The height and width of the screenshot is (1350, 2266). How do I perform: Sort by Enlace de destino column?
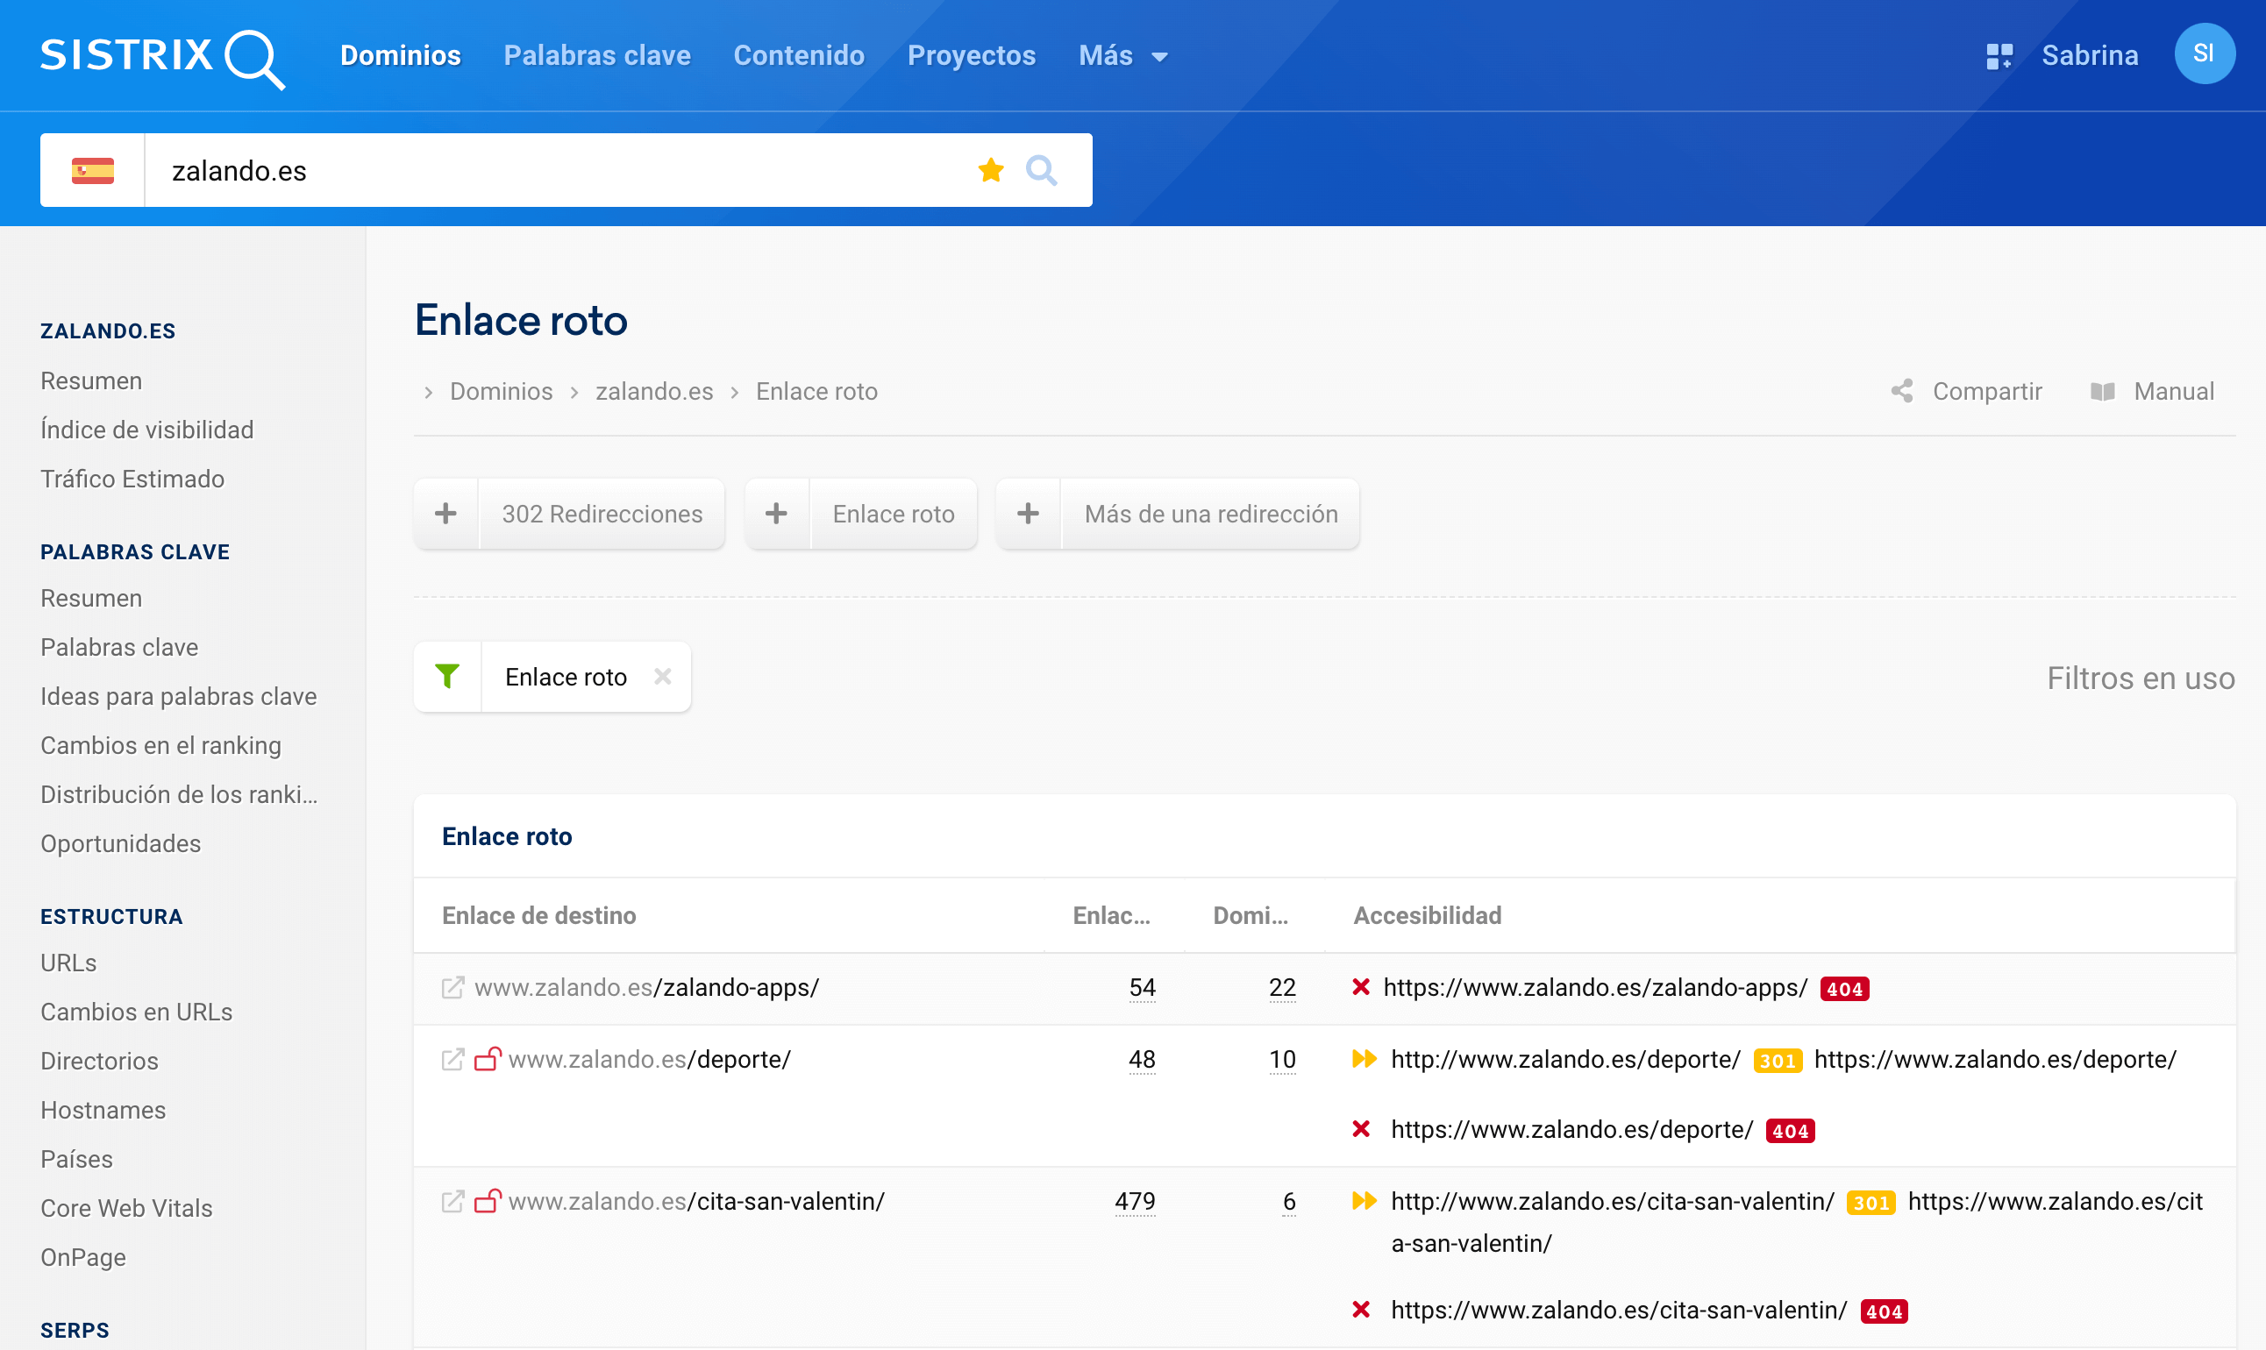point(538,915)
